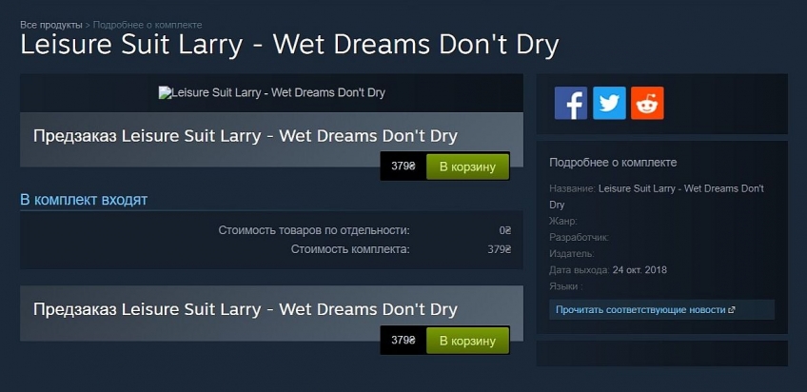Add first preorder to cart via В корзину

coord(467,167)
